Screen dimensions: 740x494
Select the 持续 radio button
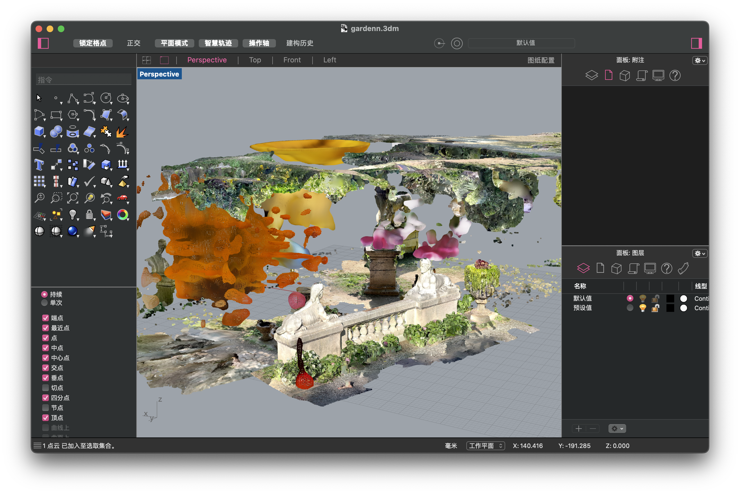(44, 294)
